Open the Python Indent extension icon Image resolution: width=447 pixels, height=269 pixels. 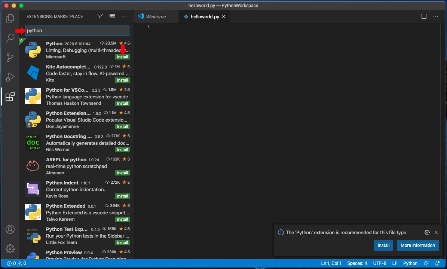click(33, 189)
